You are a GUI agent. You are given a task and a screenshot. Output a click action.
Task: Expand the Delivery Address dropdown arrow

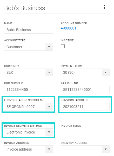(106, 149)
